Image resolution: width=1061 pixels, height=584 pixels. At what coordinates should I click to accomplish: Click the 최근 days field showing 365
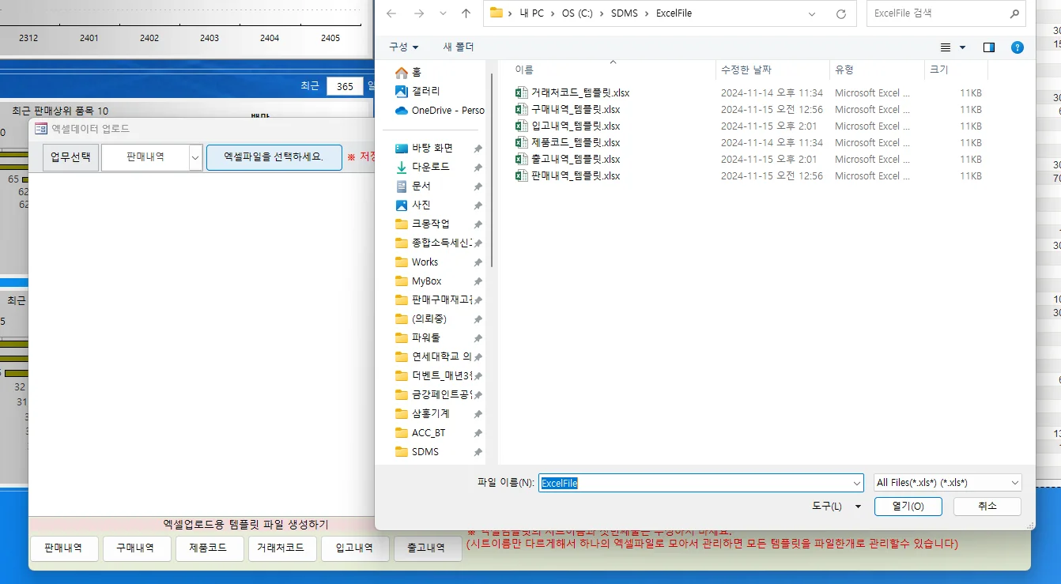[345, 86]
